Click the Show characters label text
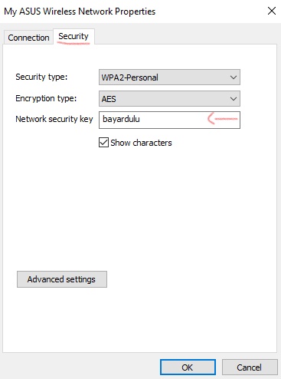This screenshot has height=379, width=281. 141,143
